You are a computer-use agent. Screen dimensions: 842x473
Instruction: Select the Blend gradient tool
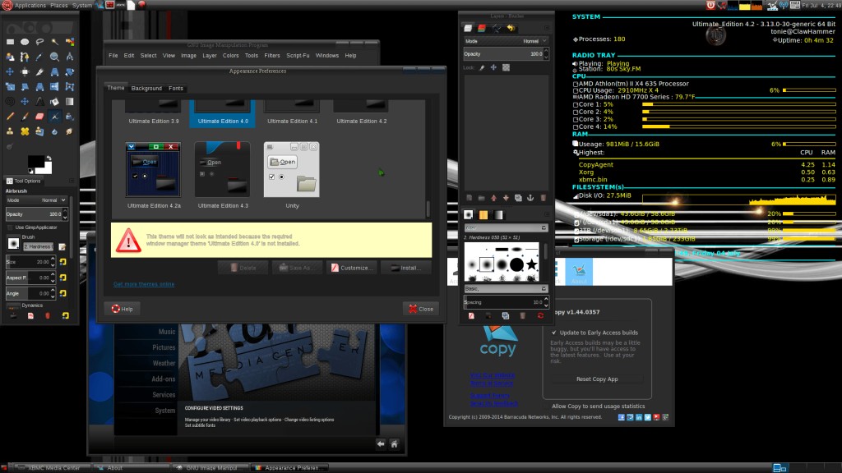[70, 101]
